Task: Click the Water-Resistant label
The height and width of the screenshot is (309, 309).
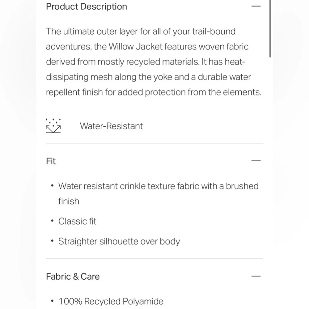Action: pyautogui.click(x=111, y=126)
